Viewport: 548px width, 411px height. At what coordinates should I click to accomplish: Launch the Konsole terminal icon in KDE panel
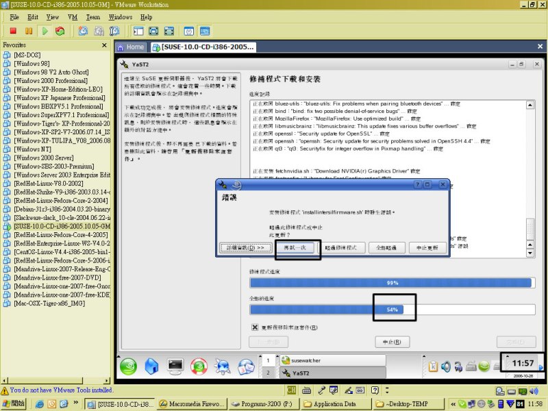coord(175,366)
